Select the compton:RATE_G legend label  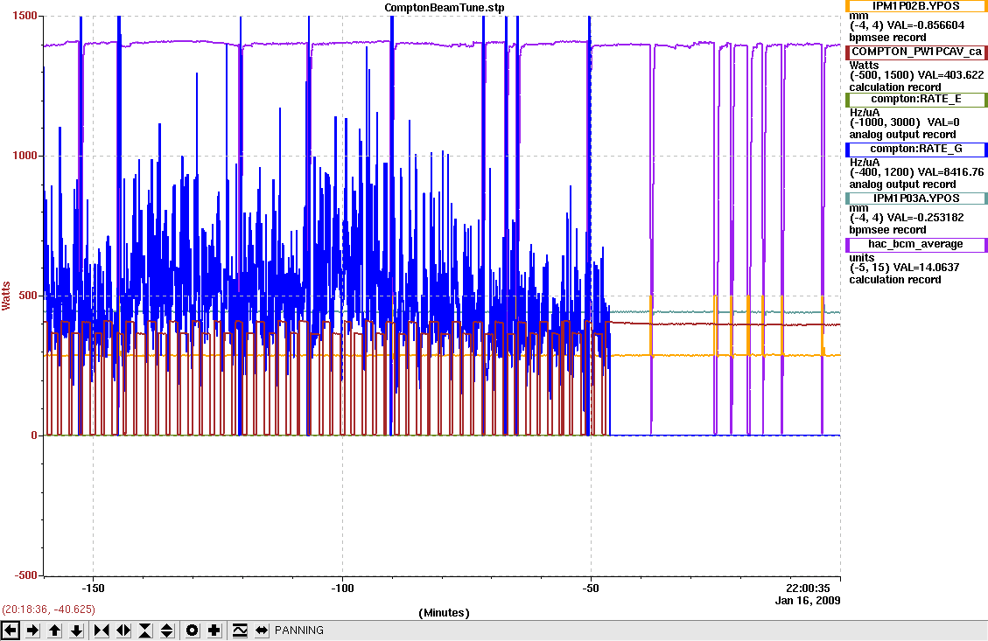coord(916,150)
